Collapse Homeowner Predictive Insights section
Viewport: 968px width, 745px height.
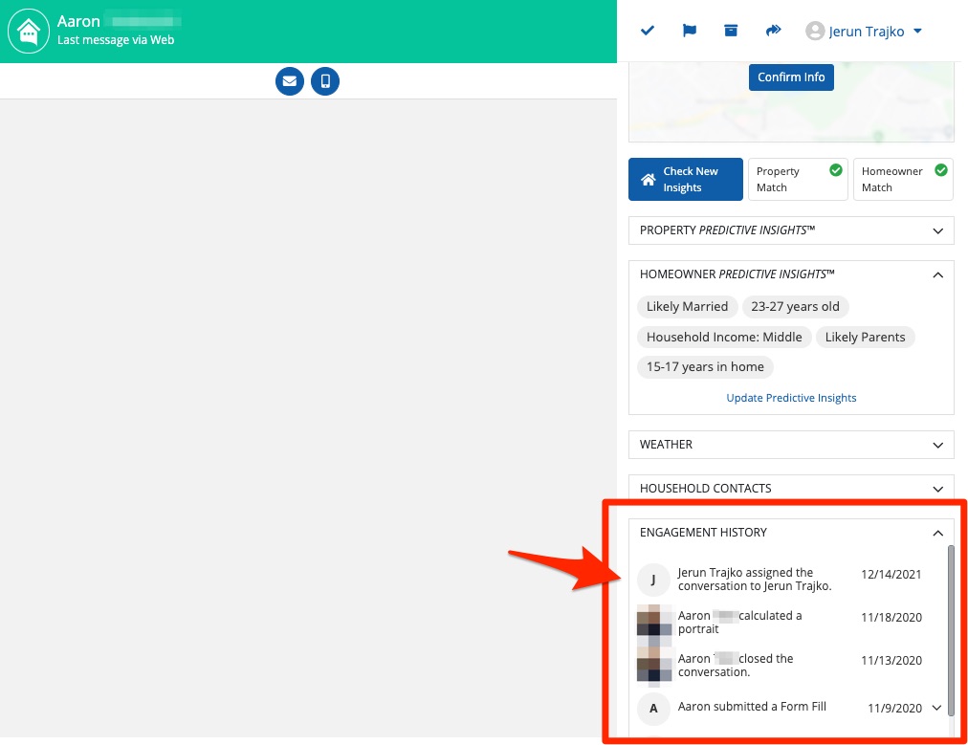point(936,274)
